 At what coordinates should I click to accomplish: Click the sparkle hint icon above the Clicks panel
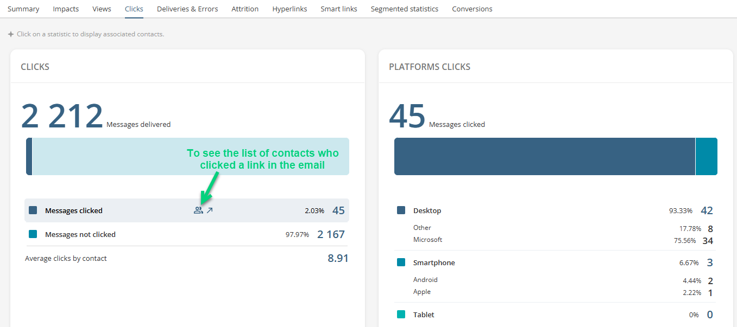click(11, 34)
